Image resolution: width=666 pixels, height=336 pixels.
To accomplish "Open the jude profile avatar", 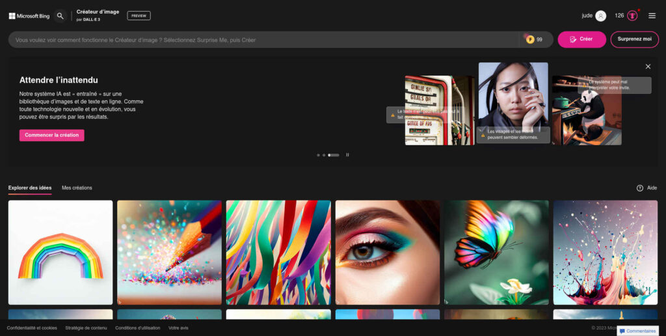I will [x=600, y=16].
